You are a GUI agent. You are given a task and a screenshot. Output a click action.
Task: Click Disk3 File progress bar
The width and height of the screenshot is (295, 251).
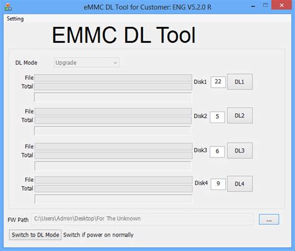(113, 146)
